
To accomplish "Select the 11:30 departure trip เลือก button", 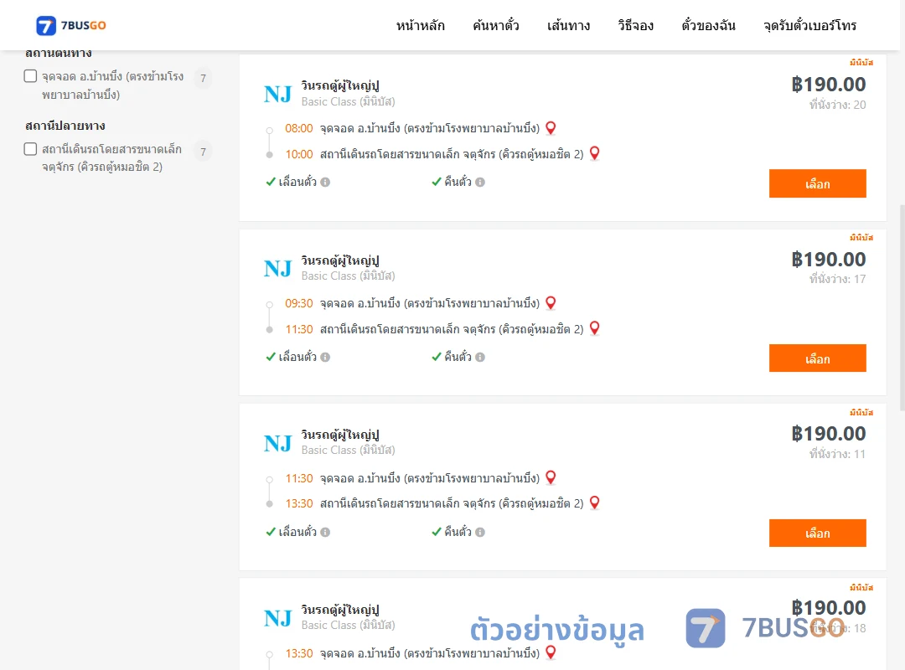I will [x=817, y=533].
